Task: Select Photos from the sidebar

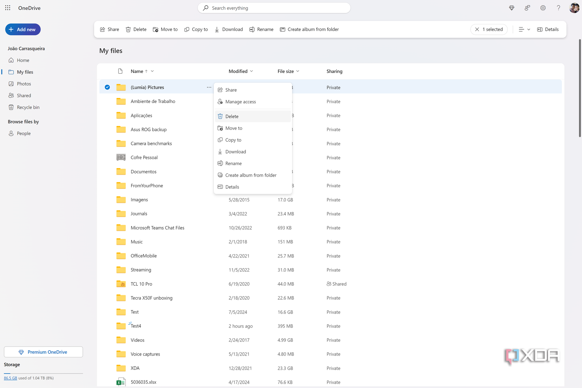Action: 24,84
